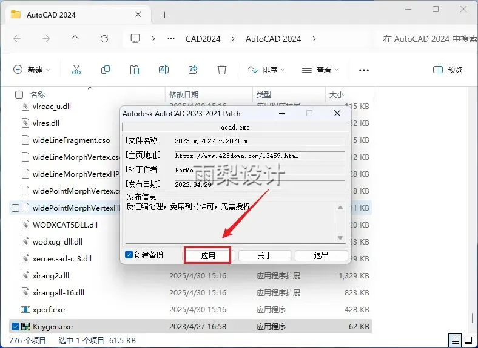Click the 退出 button in patch dialog

coord(321,255)
